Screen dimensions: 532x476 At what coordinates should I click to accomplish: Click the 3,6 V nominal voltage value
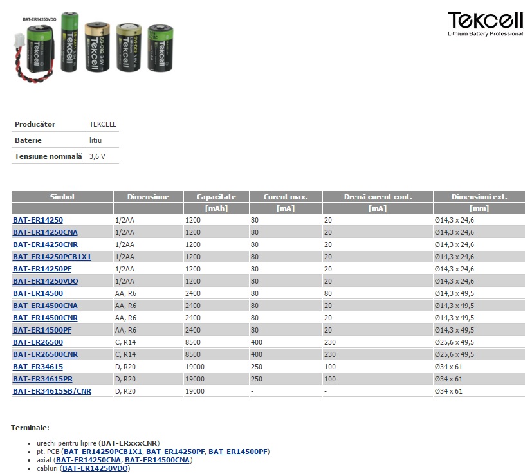coord(97,156)
